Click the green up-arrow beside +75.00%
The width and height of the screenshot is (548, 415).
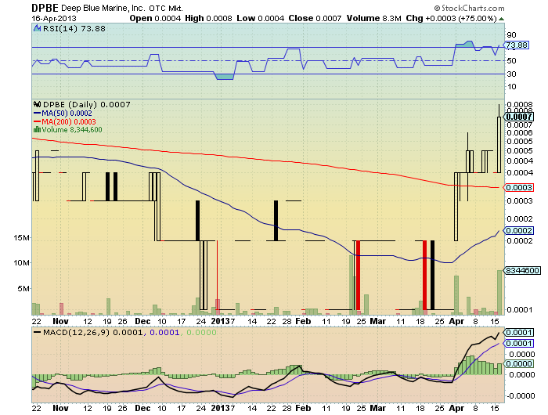pos(501,19)
